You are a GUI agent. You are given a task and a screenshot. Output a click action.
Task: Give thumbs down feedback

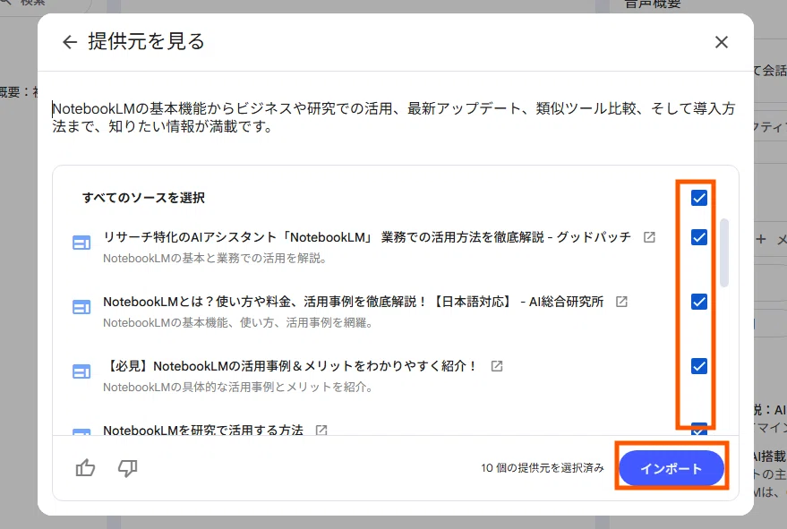[x=127, y=468]
